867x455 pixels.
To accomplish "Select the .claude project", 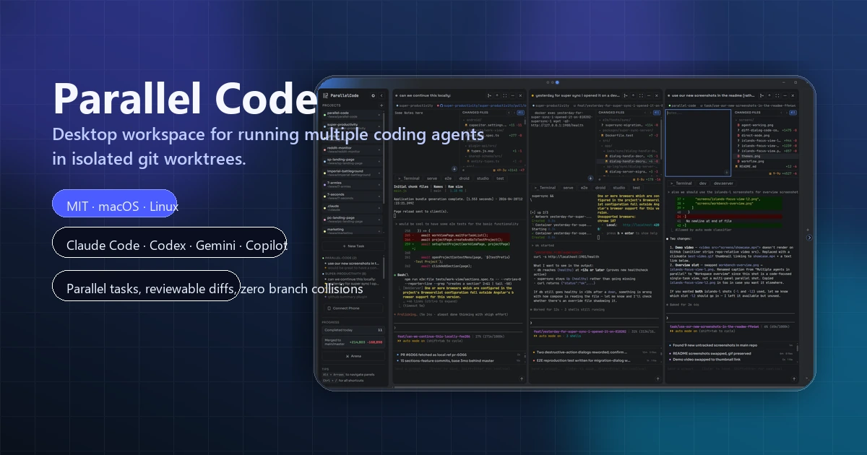I will coord(352,207).
